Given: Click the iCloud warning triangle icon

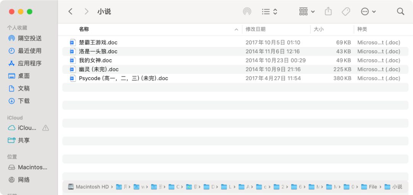Looking at the screenshot, I should 46,128.
